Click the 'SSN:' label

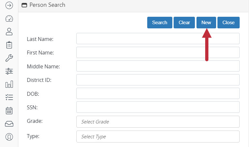point(32,108)
